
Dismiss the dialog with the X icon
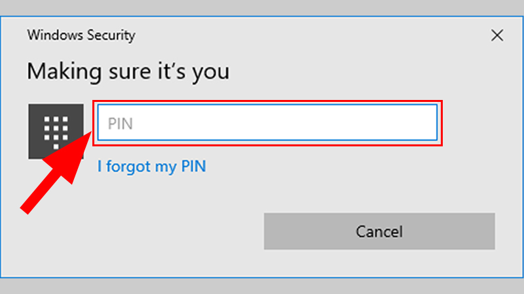[x=497, y=36]
